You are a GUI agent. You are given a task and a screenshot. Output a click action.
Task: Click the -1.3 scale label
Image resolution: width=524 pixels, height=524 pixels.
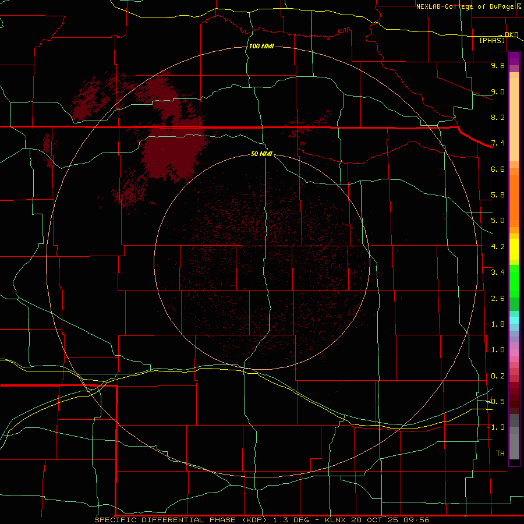click(x=495, y=427)
